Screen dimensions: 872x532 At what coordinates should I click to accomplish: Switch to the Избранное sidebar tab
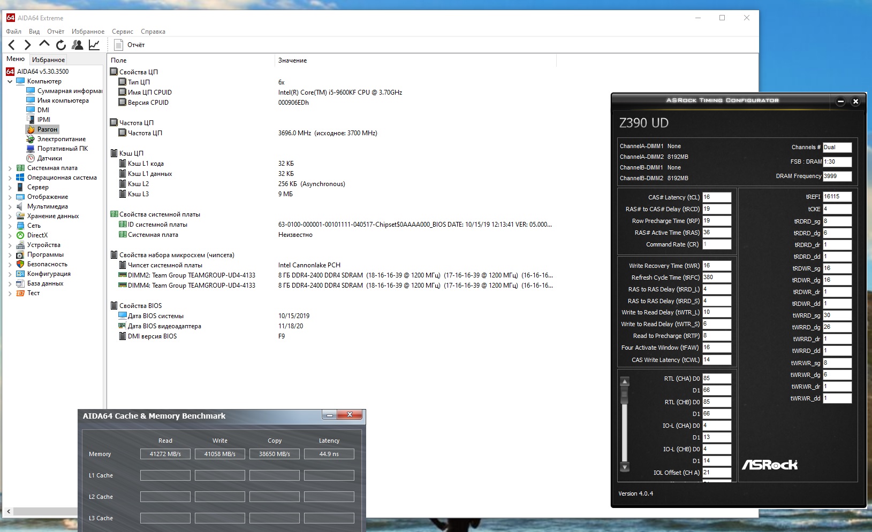tap(48, 59)
